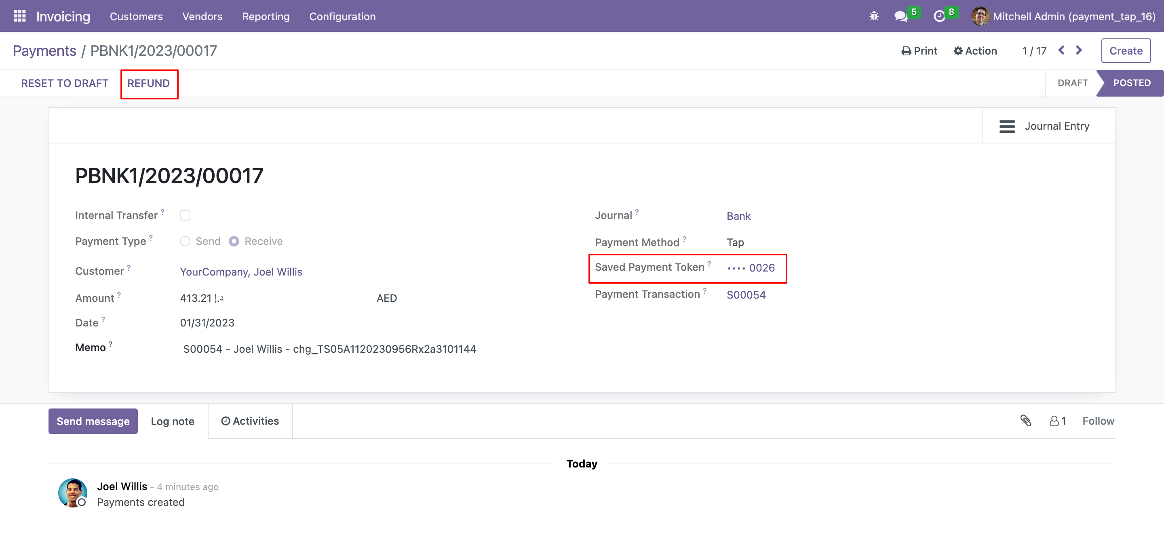1164x539 pixels.
Task: Click the Journal Entry hamburger icon
Action: point(1007,126)
